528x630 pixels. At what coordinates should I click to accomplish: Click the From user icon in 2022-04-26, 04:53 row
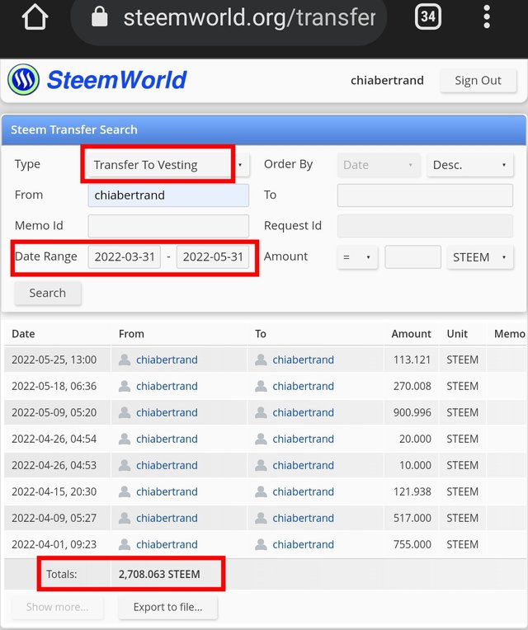click(125, 465)
